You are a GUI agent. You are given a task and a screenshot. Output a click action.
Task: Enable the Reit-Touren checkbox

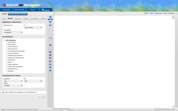[7, 60]
